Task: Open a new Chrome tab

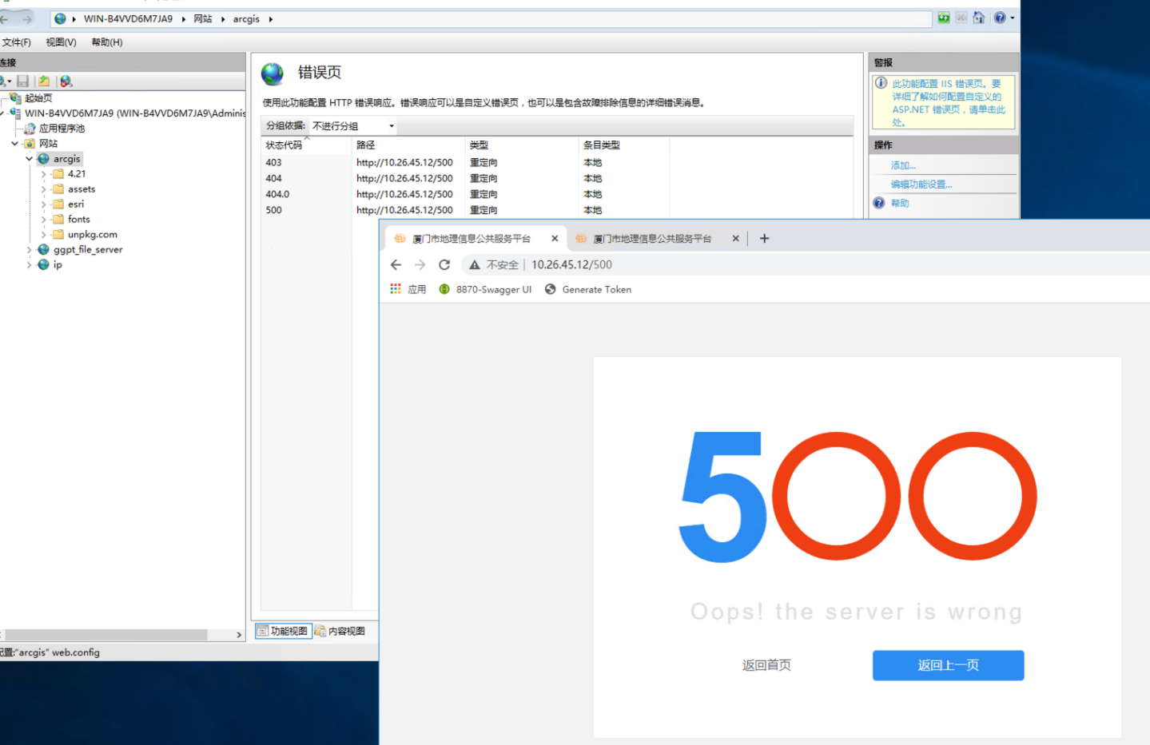Action: click(764, 238)
